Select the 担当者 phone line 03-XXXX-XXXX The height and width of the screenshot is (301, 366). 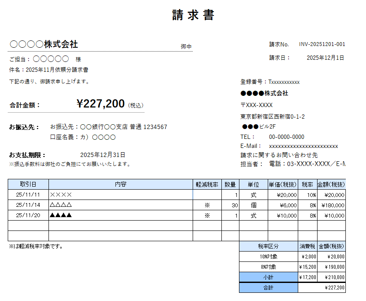pyautogui.click(x=307, y=164)
